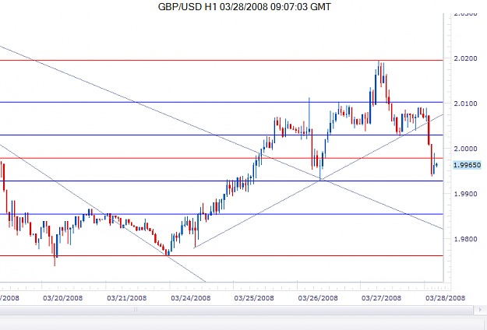Click the 1.9900 price axis label

465,194
